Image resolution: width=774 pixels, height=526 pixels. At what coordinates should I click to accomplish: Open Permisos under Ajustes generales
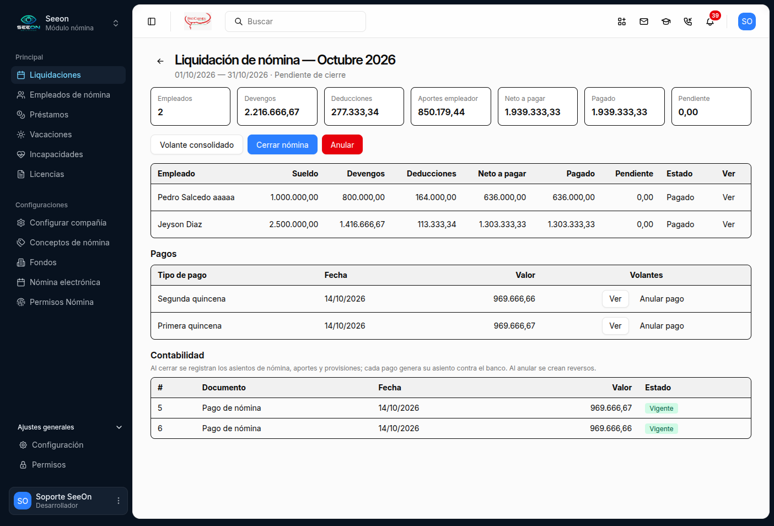(69, 465)
